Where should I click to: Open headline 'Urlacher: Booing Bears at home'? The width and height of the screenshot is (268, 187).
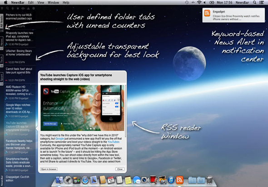pyautogui.click(x=19, y=53)
